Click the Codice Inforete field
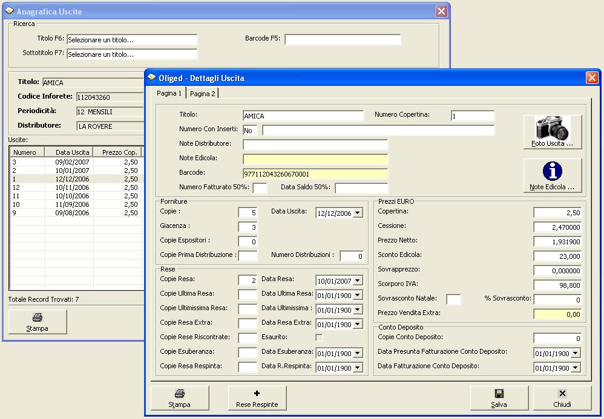 point(110,97)
